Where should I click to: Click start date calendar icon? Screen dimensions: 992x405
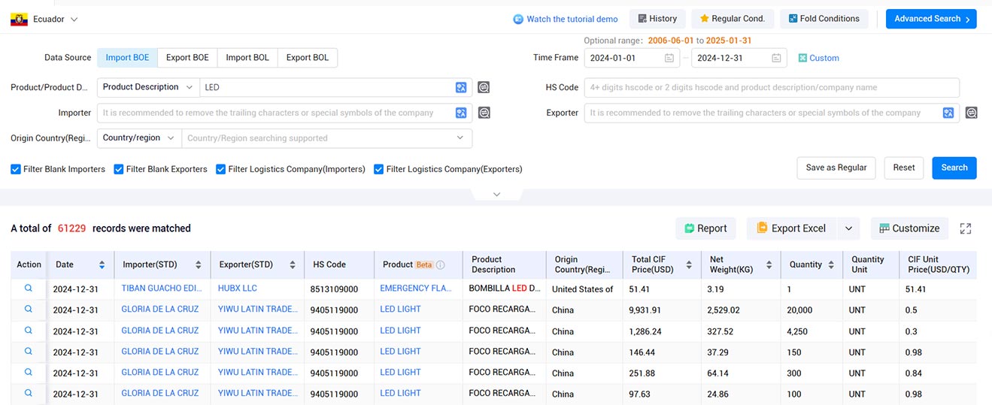coord(669,58)
